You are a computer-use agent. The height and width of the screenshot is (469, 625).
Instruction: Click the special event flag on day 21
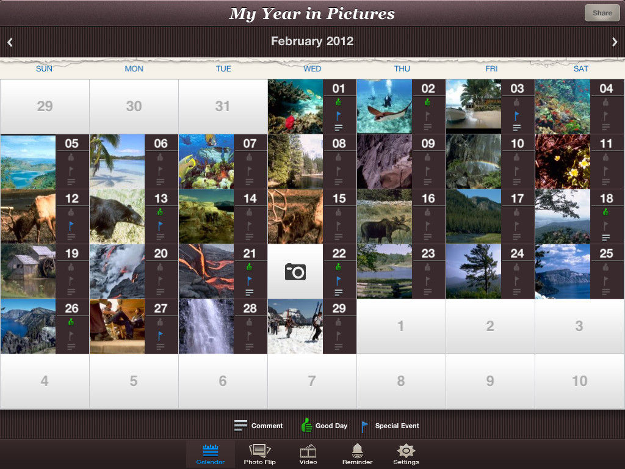coord(249,281)
